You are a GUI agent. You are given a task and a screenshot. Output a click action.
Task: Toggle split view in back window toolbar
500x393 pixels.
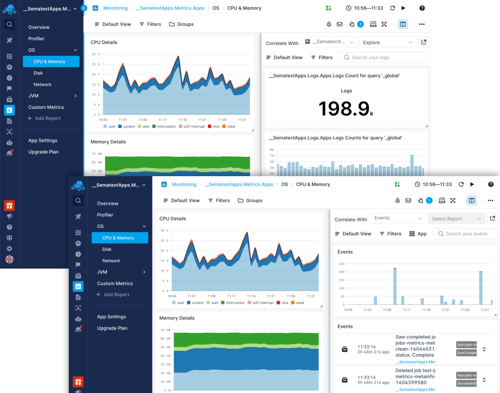(x=403, y=24)
